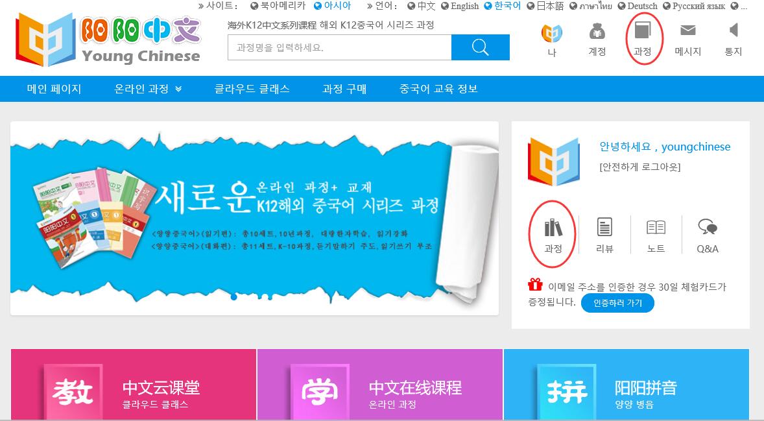764x421 pixels.
Task: Click the 안전하게 로그아웃 link
Action: click(x=639, y=167)
